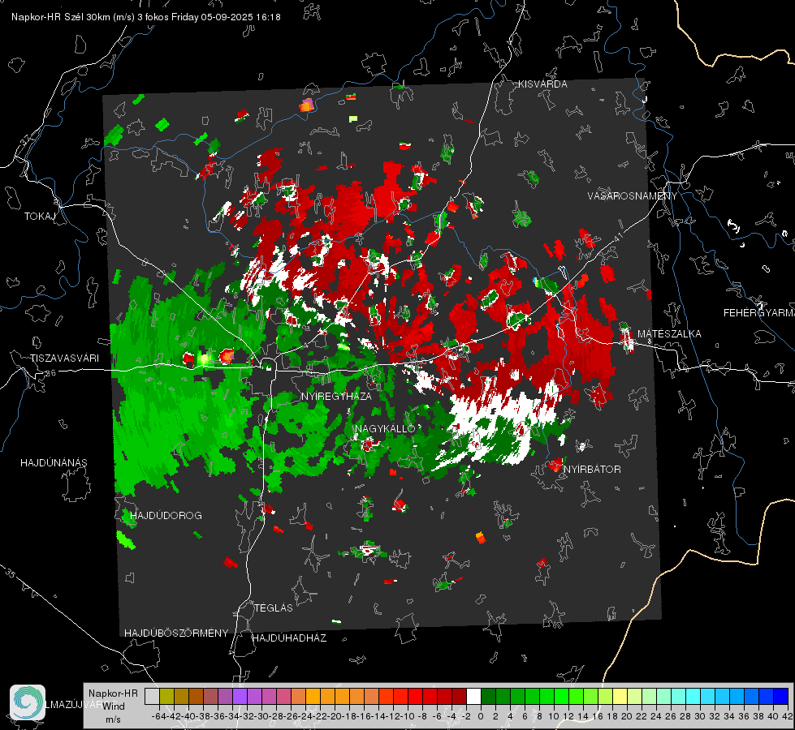
Task: Click the HAJDÚNÁNÁS label
Action: click(54, 462)
